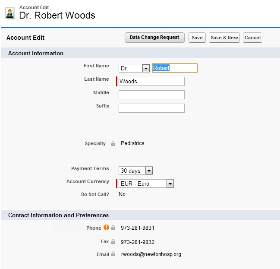This screenshot has width=280, height=269.
Task: Cancel the account edit
Action: (x=252, y=38)
